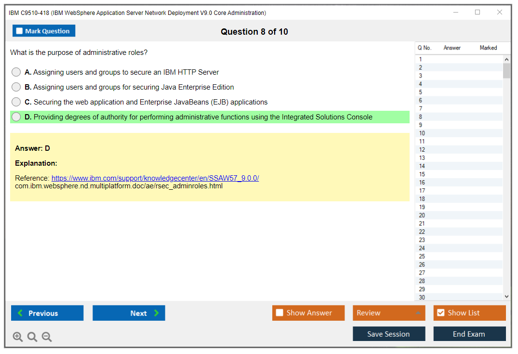Image resolution: width=518 pixels, height=354 pixels.
Task: Click the Marked column header
Action: [x=488, y=48]
